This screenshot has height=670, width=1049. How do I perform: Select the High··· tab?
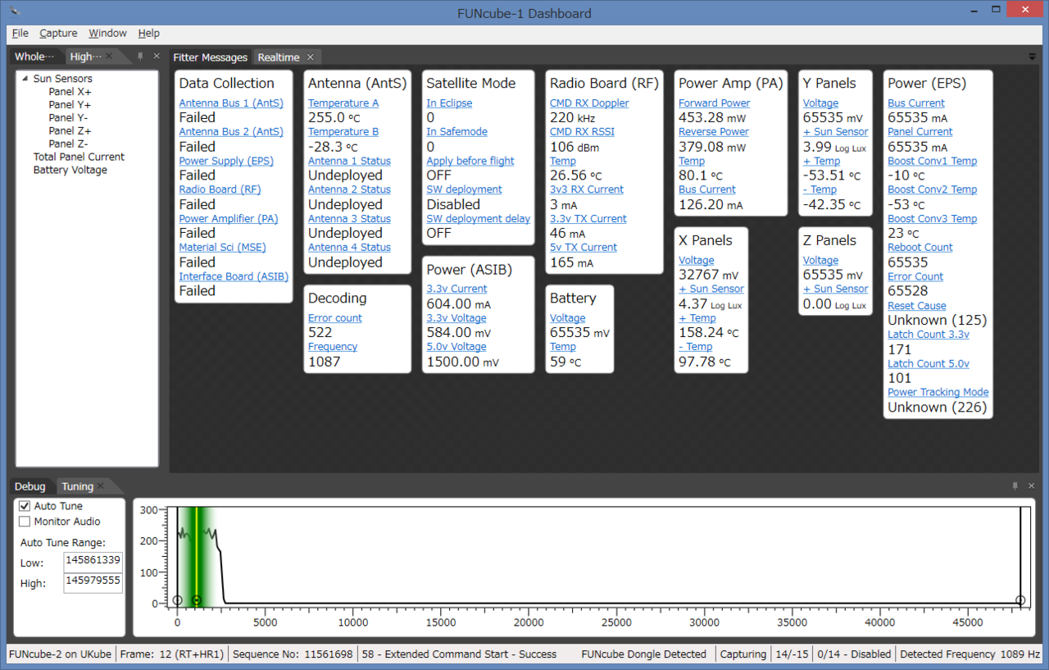(86, 57)
